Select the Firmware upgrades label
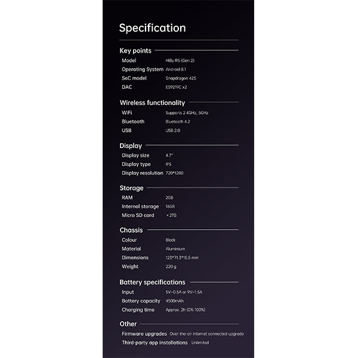 144,334
